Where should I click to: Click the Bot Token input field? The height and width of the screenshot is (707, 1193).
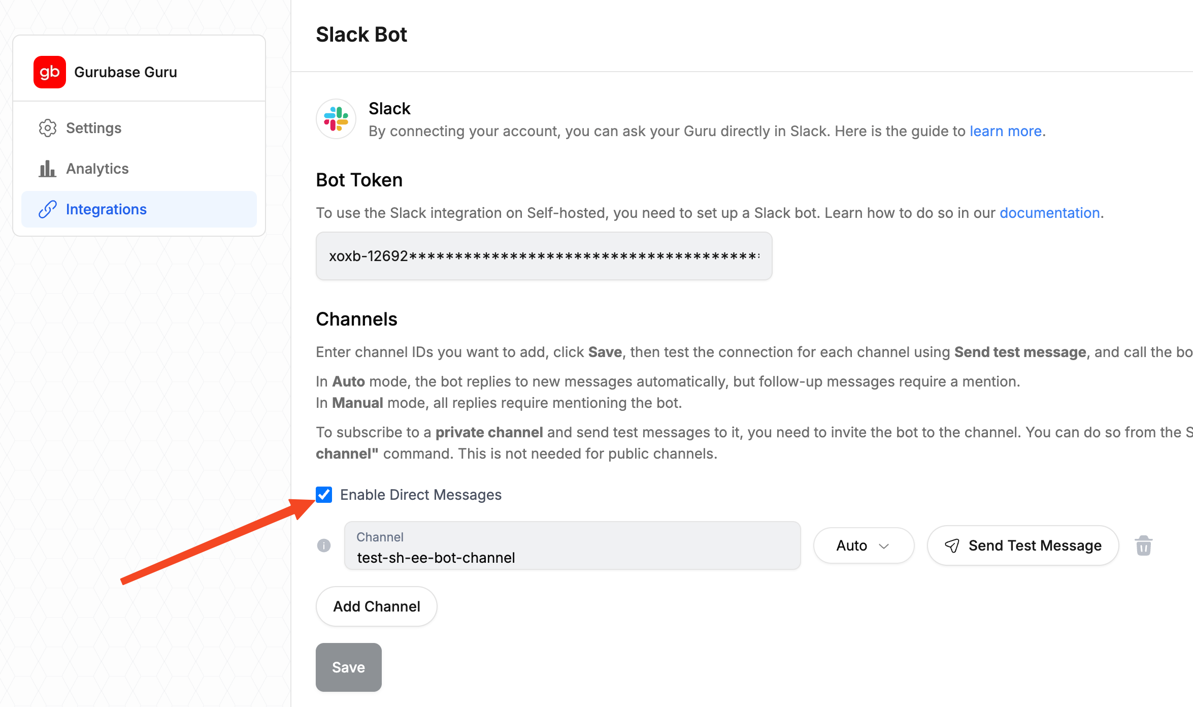[x=544, y=256]
